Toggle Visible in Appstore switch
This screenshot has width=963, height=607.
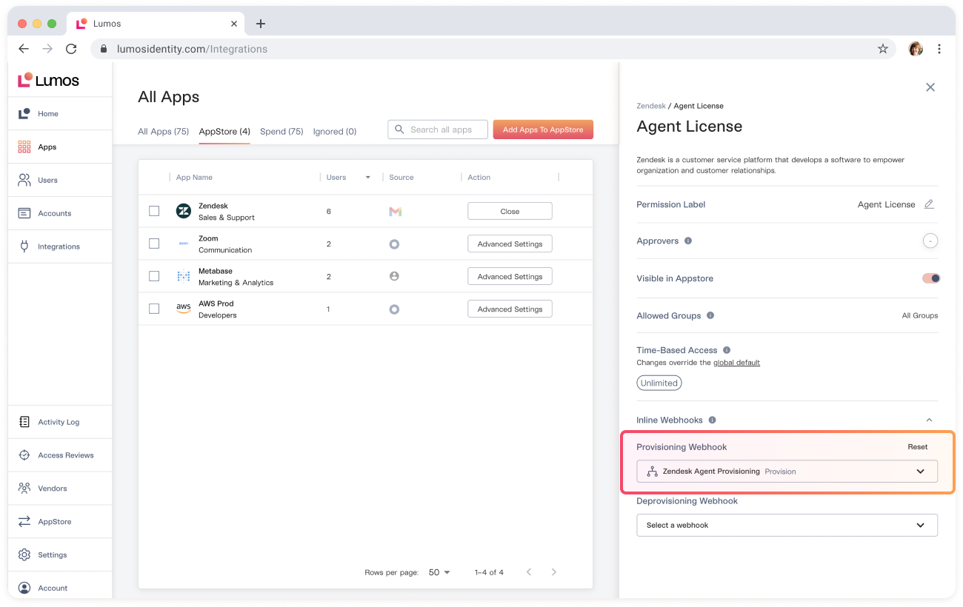pos(931,278)
